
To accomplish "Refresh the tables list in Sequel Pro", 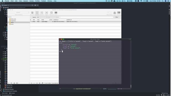I will point(14,83).
